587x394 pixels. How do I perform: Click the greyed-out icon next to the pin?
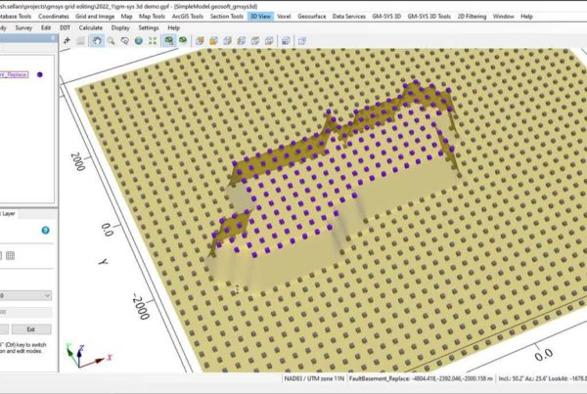80,41
